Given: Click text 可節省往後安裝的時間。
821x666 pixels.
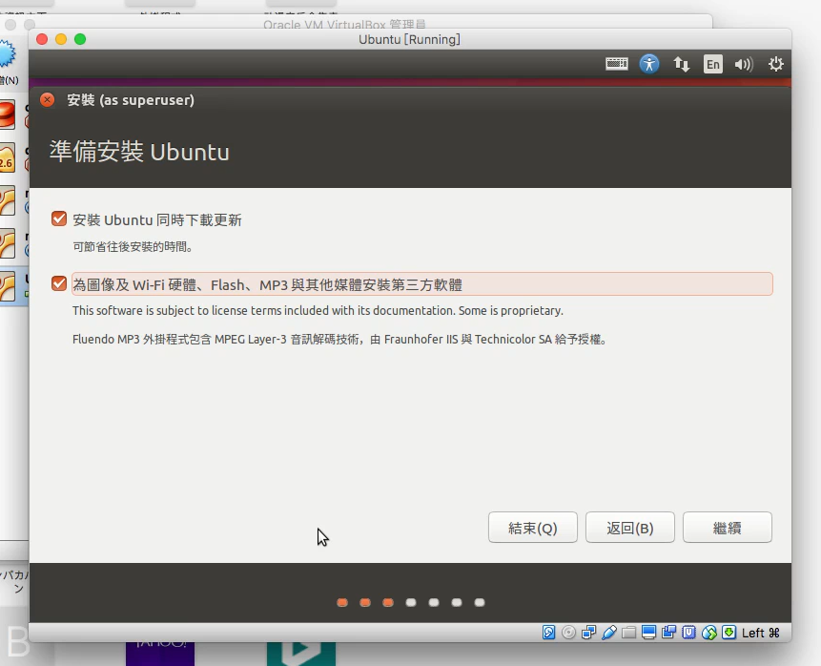Looking at the screenshot, I should coord(133,247).
